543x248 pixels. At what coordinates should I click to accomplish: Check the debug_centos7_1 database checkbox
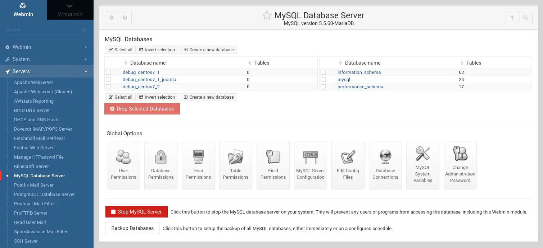click(109, 72)
